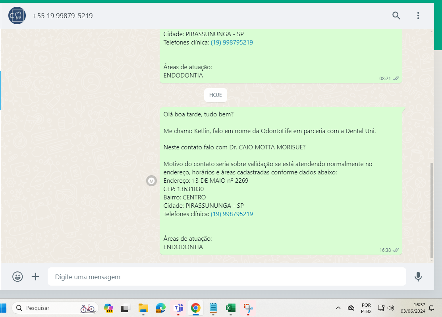Click the 08:21 message read checkmarks
The image size is (442, 317).
click(x=396, y=78)
